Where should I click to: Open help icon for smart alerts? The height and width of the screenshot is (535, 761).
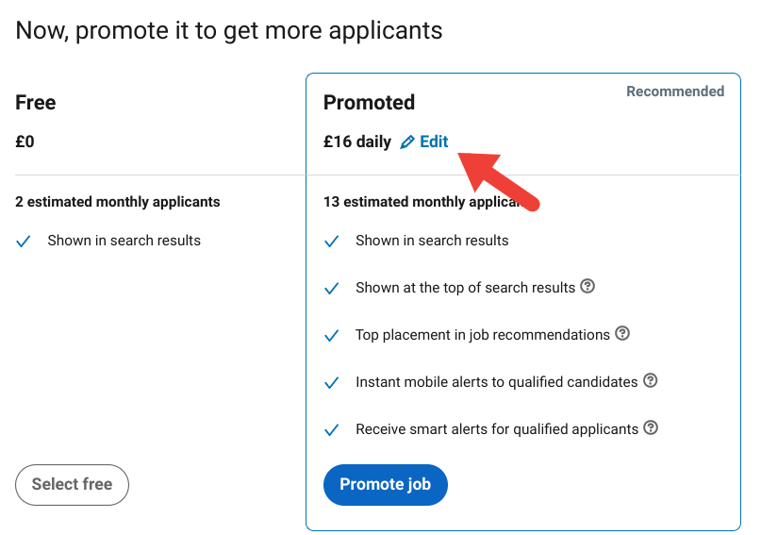click(x=651, y=427)
